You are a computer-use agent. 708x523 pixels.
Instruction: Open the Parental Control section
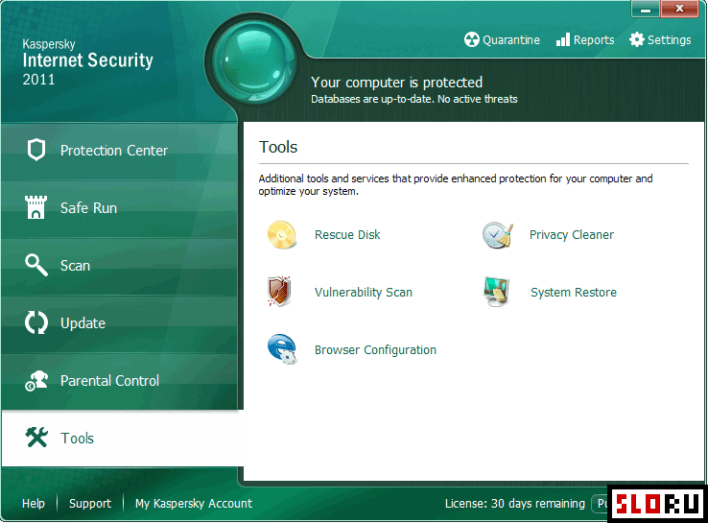tap(119, 381)
